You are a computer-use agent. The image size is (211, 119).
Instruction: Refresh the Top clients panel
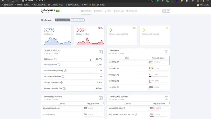click(x=166, y=52)
